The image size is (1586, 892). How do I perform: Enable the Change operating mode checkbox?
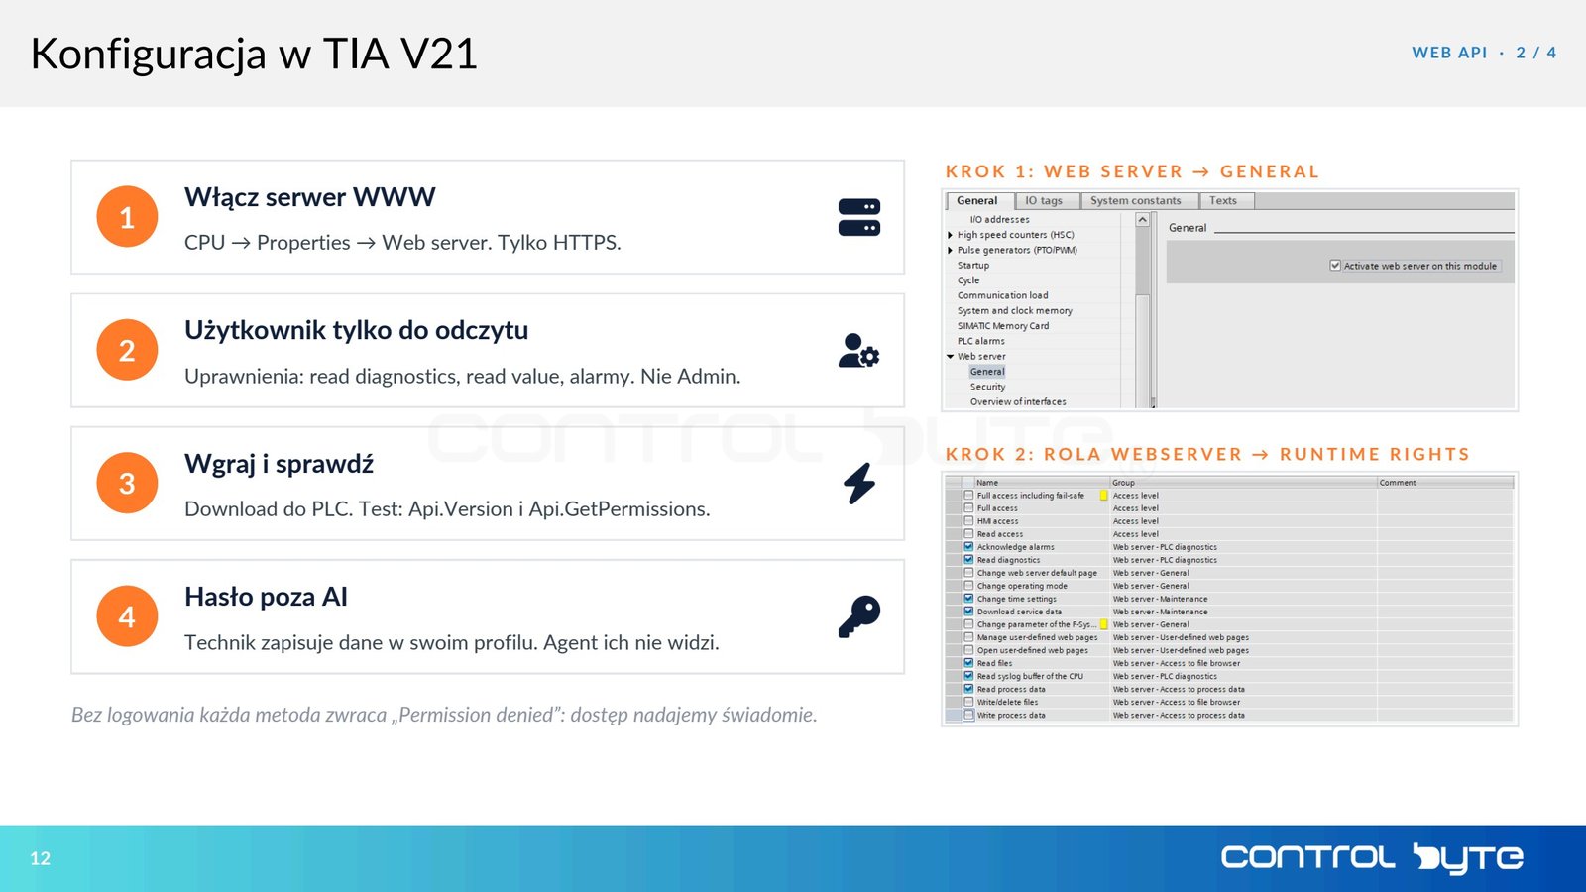(x=968, y=586)
